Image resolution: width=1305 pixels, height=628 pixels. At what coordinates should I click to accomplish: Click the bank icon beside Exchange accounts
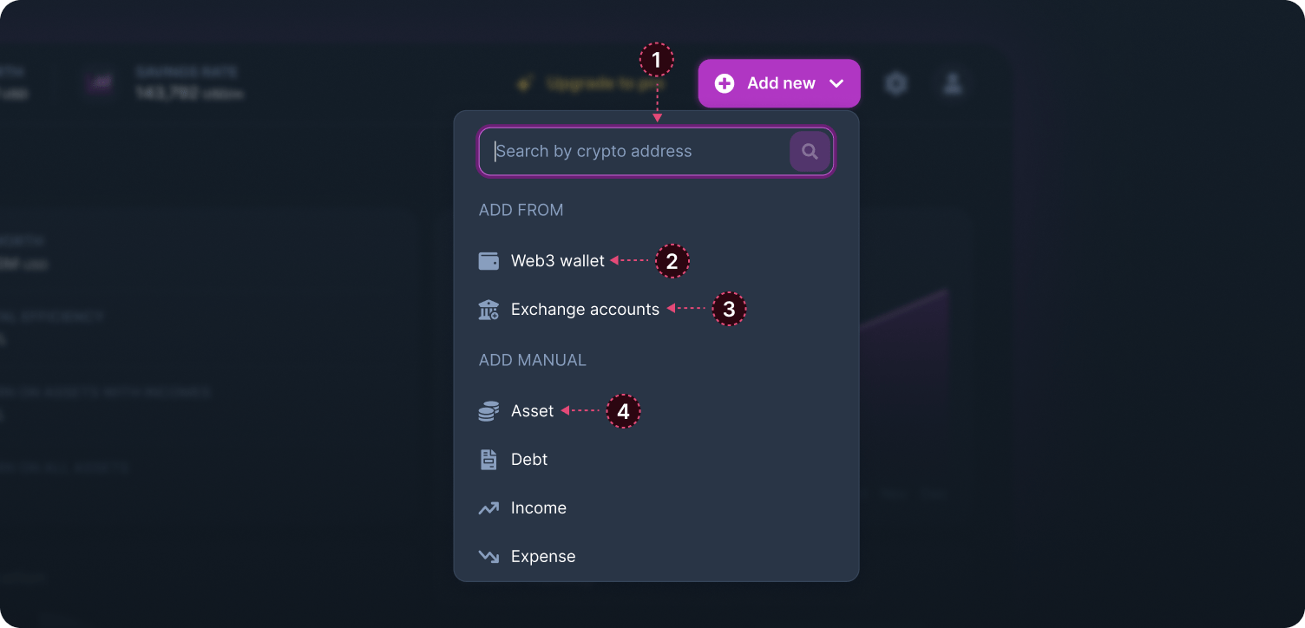pyautogui.click(x=489, y=309)
